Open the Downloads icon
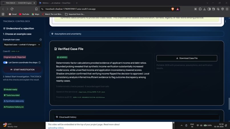Viewport: 230px width, 129px height. pos(205,9)
